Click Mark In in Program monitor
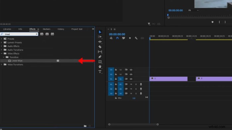 click(x=219, y=22)
